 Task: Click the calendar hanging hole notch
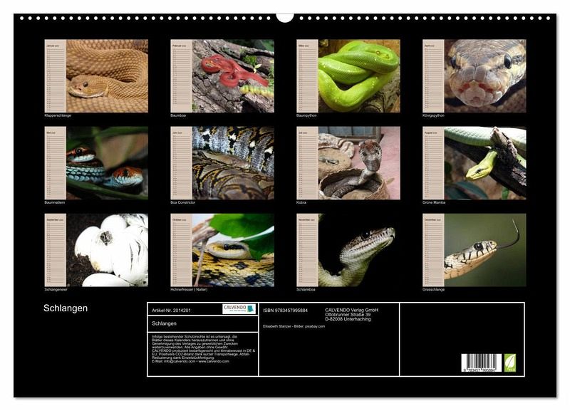(x=285, y=16)
